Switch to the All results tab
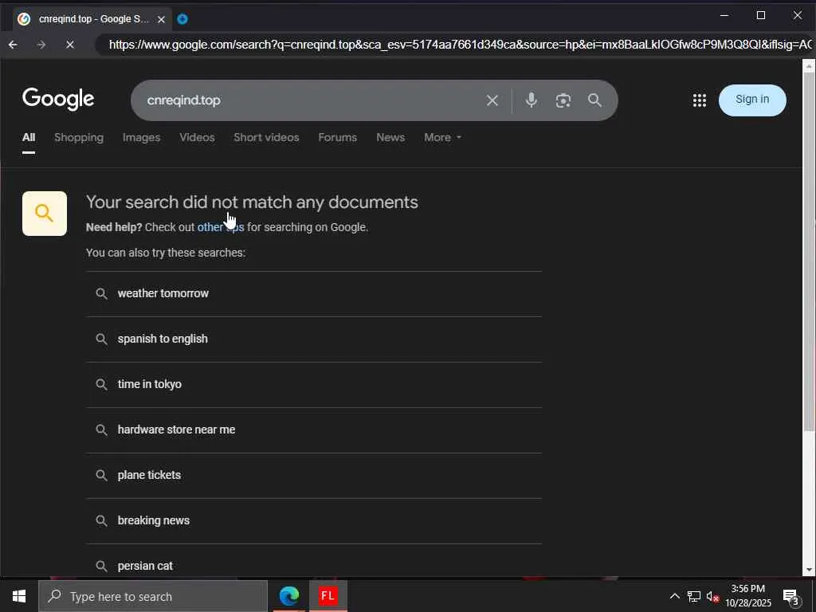 click(x=29, y=137)
